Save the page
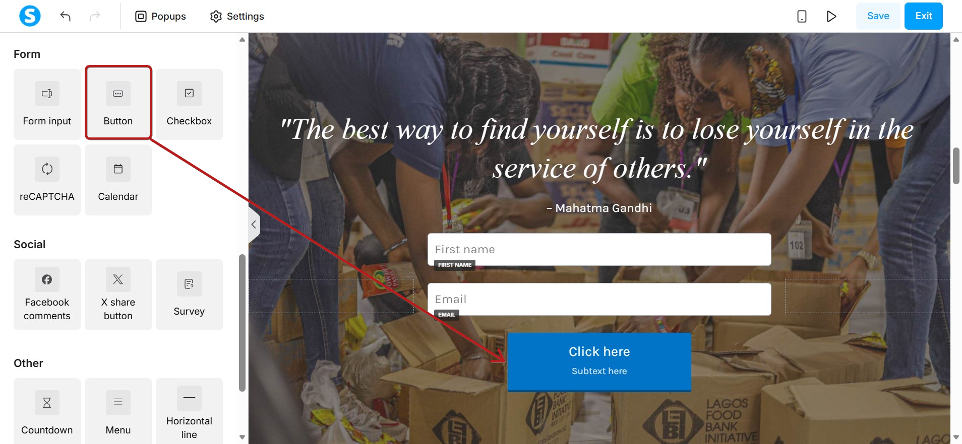The width and height of the screenshot is (962, 444). 878,16
